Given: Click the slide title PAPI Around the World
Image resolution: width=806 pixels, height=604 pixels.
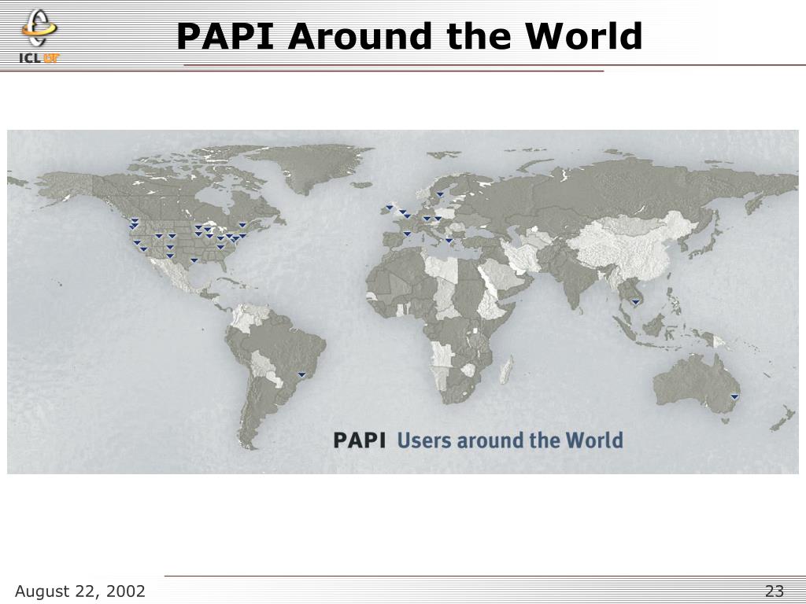Looking at the screenshot, I should 409,36.
